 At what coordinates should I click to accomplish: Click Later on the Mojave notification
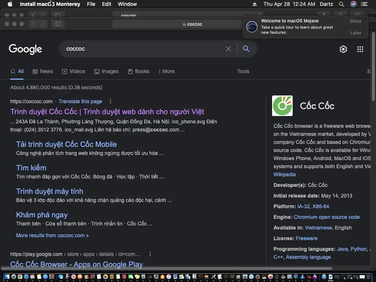[x=355, y=33]
